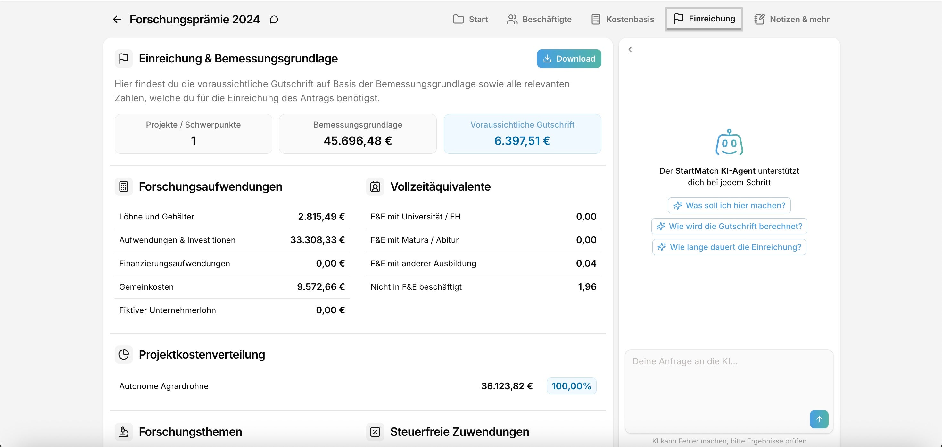Click the sparkle icon in 'Wie wird die Gutschrift berechnet?'

point(661,227)
